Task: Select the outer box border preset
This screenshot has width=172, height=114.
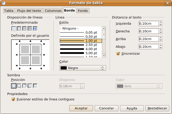Action: (x=19, y=28)
